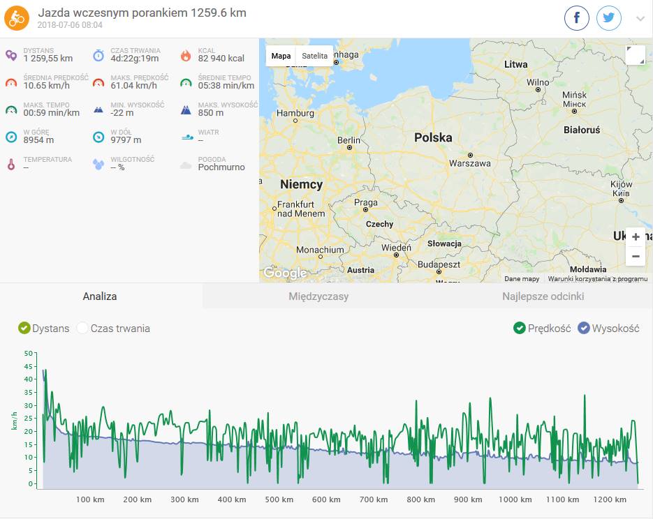
Task: Click the Hamburg label on the map
Action: [295, 113]
